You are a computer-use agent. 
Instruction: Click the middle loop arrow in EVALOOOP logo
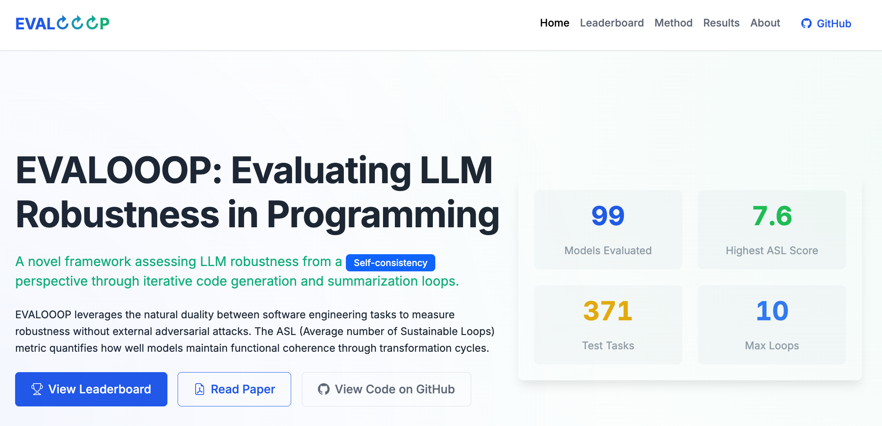(77, 23)
